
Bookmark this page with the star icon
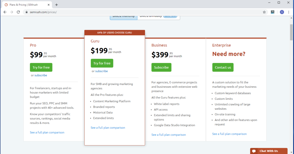coord(264,12)
